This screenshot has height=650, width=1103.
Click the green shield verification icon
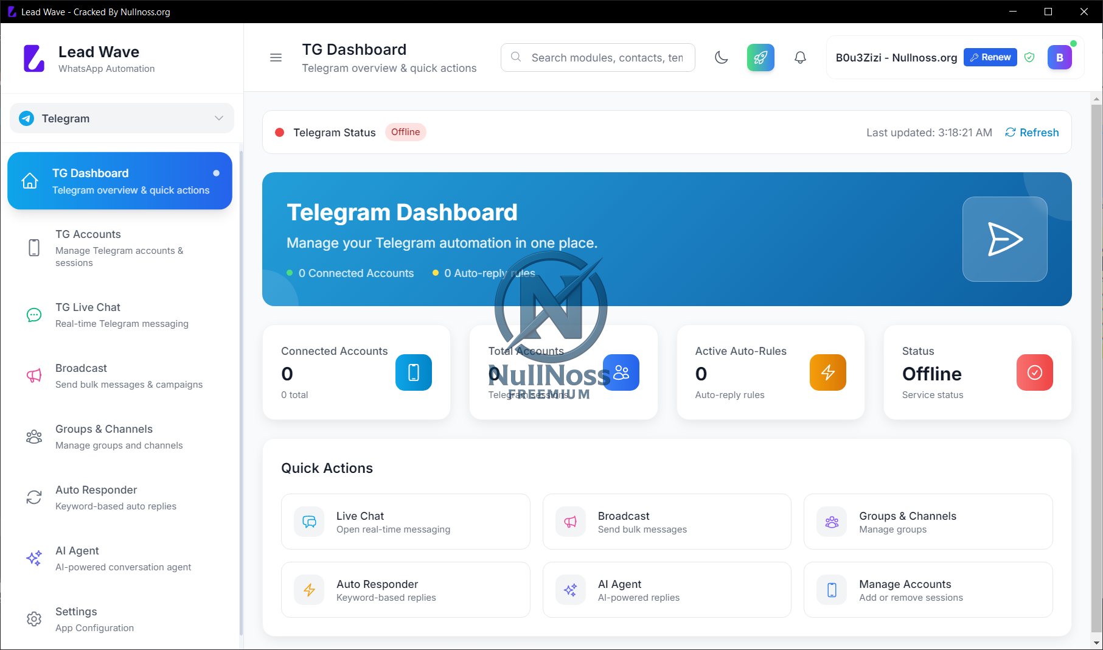(1029, 57)
